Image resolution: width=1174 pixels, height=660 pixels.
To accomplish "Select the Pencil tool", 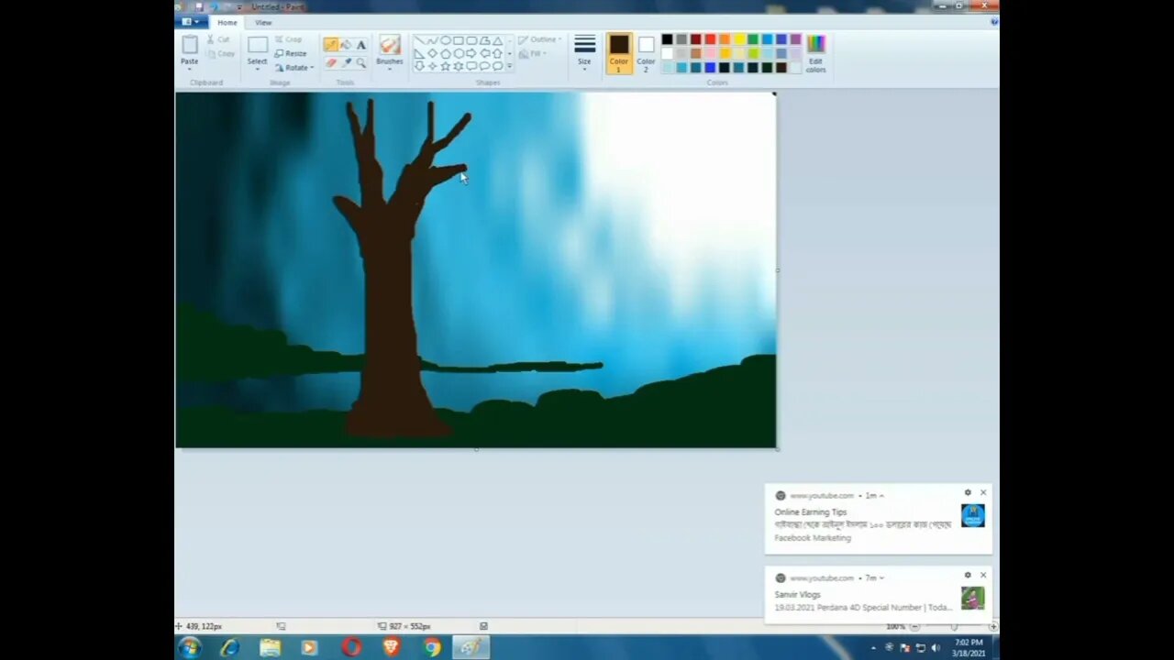I will tap(330, 44).
